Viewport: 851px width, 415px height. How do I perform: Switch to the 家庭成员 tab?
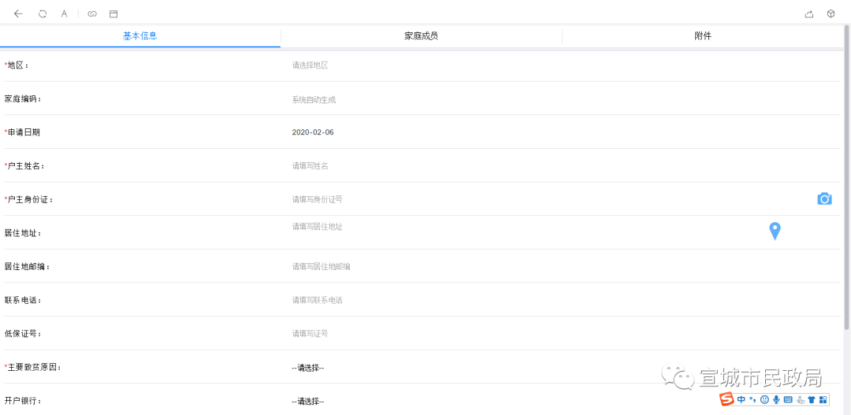coord(421,36)
